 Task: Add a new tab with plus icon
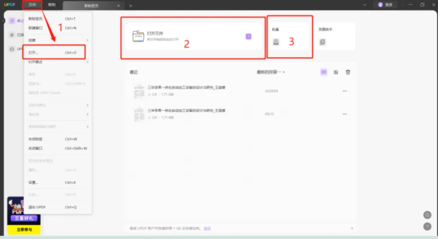pos(130,6)
